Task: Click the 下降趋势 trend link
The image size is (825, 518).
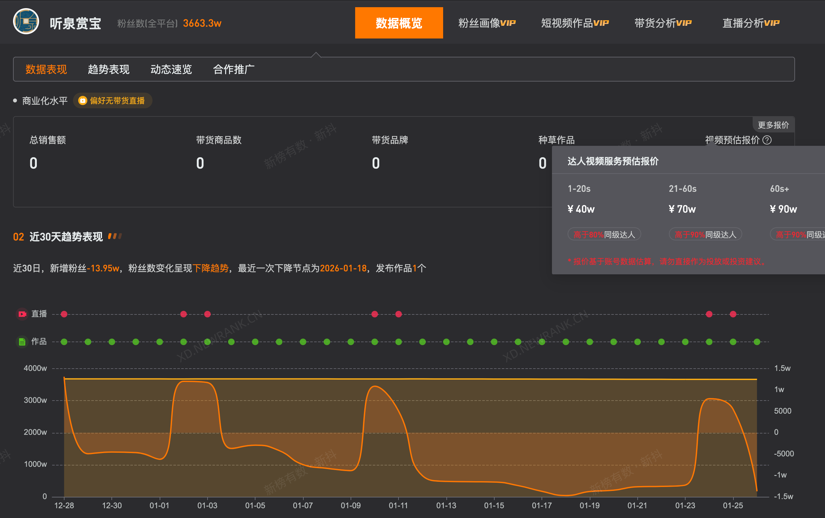Action: (x=211, y=268)
